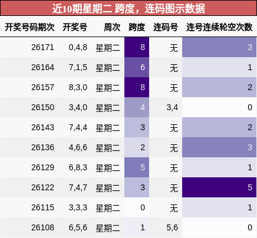The width and height of the screenshot is (257, 238).
Task: Click 无 in the 26129 row
Action: pyautogui.click(x=174, y=168)
